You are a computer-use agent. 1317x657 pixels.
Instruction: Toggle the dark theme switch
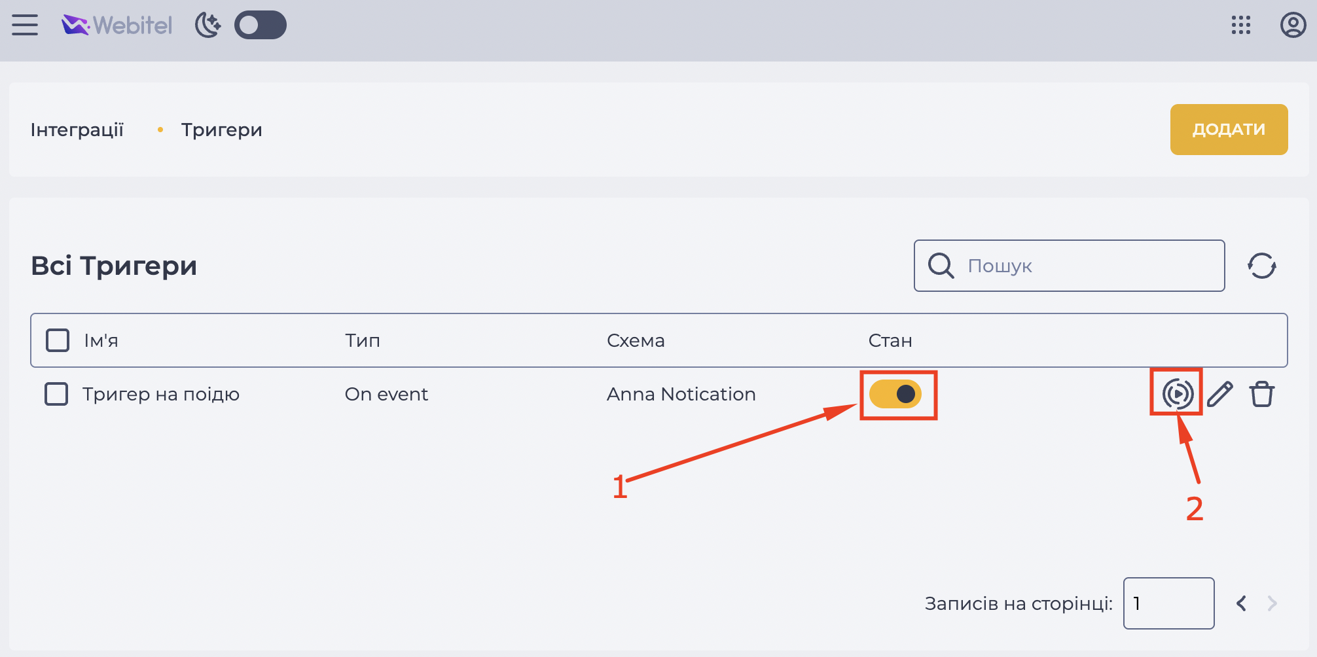[x=261, y=25]
